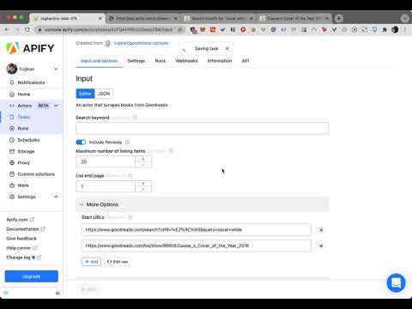Increase List end page value
The image size is (412, 309).
click(143, 184)
